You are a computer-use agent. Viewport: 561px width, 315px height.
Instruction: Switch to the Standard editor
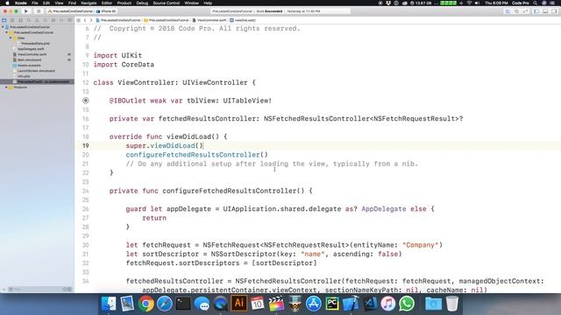click(x=508, y=11)
